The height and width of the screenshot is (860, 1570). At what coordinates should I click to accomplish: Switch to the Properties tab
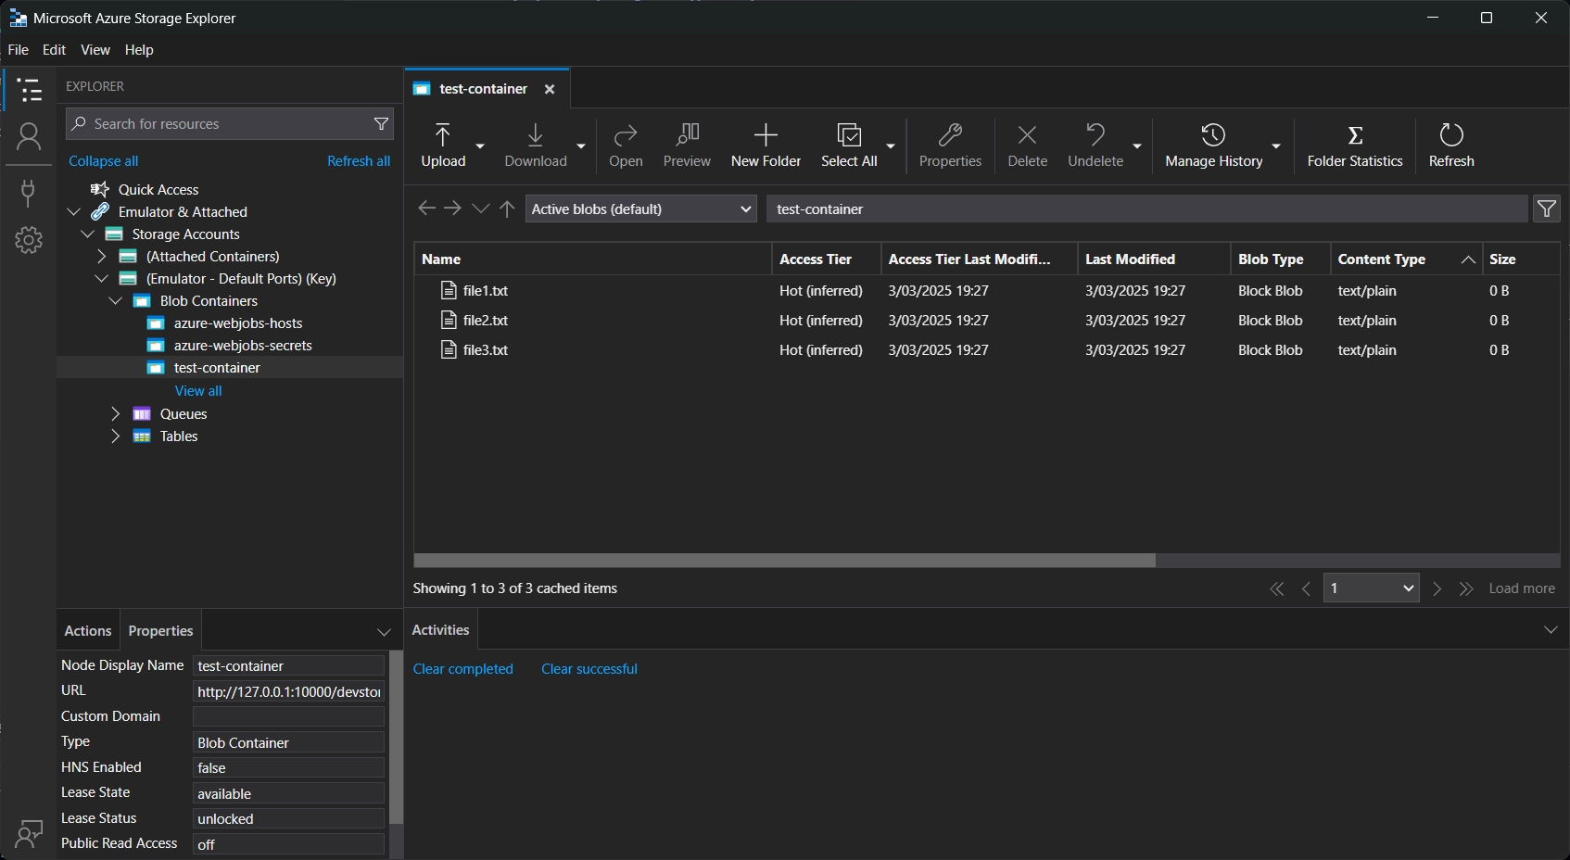point(160,631)
